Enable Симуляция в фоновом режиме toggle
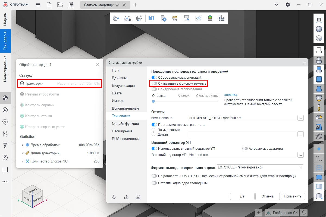Image resolution: width=326 pixels, height=217 pixels. pyautogui.click(x=154, y=84)
